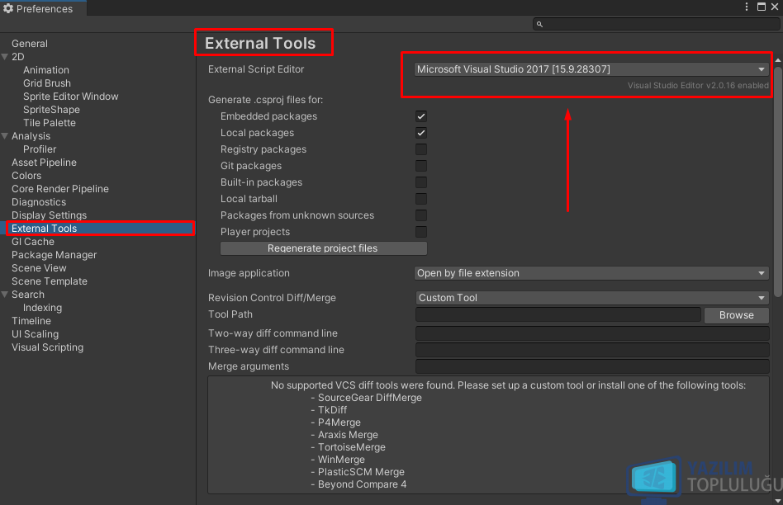Click the Preferences gear icon
The image size is (783, 505).
coord(8,8)
